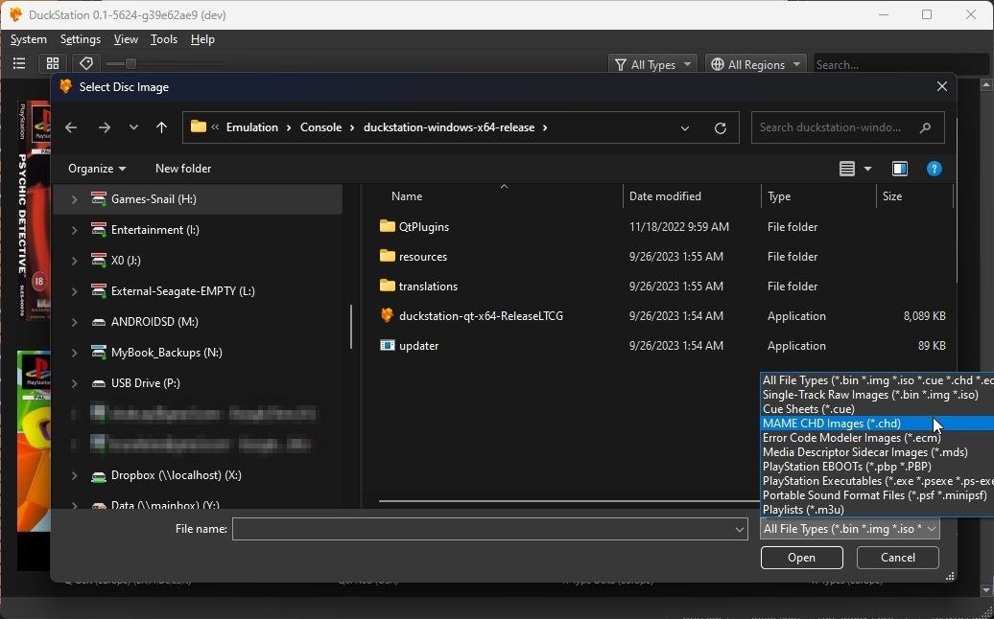This screenshot has height=619, width=994.
Task: Open the preview pane icon
Action: [900, 169]
